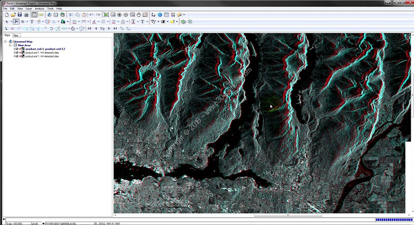Click the Cut scissors icon
Screen dimensions: 414x225
pos(71,15)
